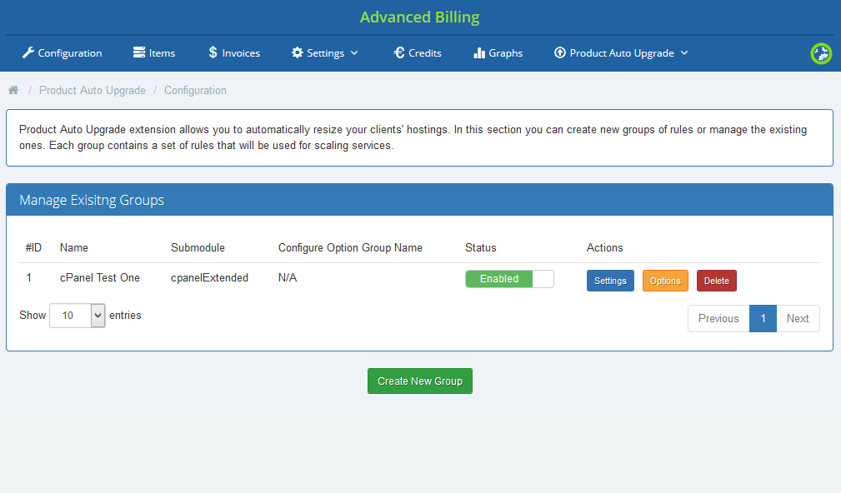Open the Show entries count dropdown
The image size is (841, 493).
pyautogui.click(x=78, y=316)
